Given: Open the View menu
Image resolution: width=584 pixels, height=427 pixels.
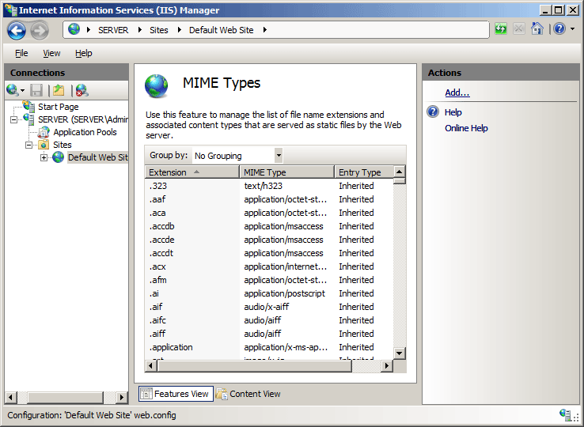Looking at the screenshot, I should coord(51,53).
